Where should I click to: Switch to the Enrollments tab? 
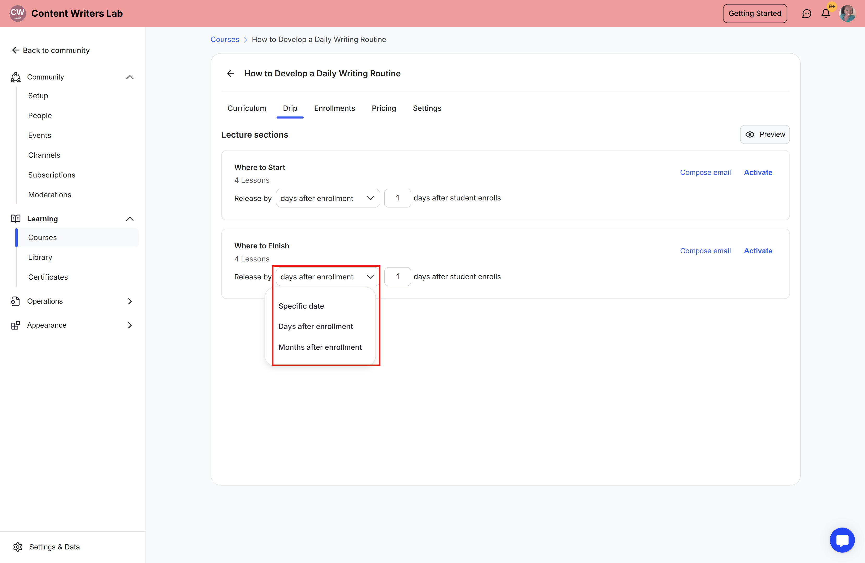tap(334, 108)
